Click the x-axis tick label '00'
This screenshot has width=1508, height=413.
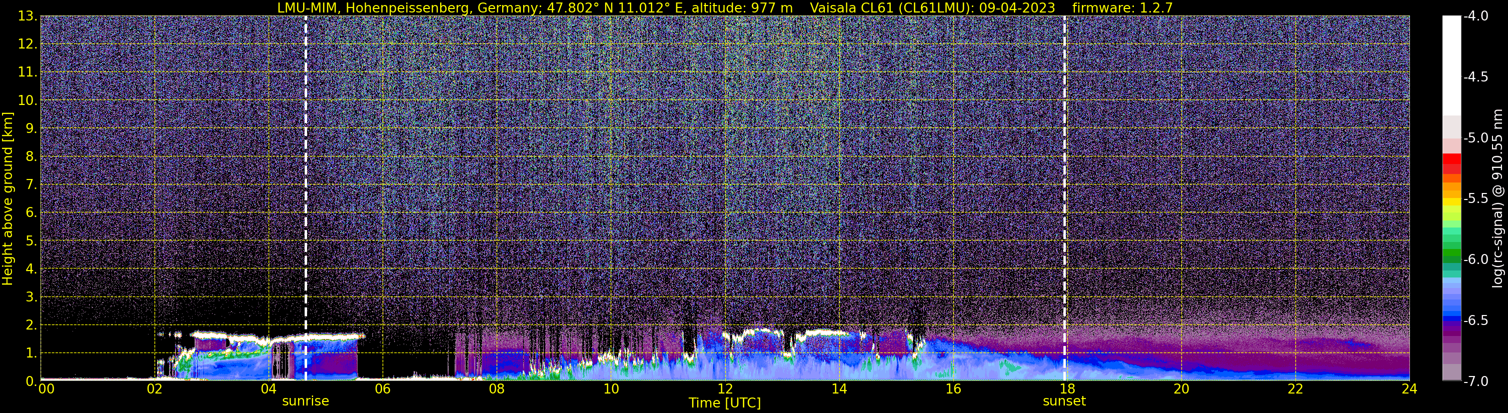[x=46, y=389]
